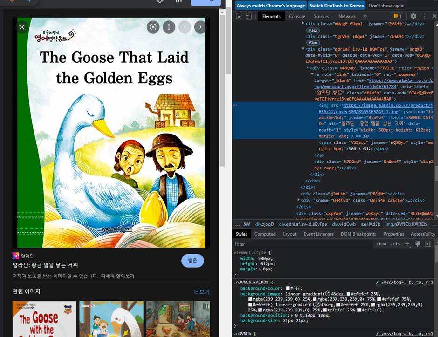The height and width of the screenshot is (337, 438).
Task: Select the div.qdnLaf.isv-id.b0vFpe breadcrumb
Action: [302, 224]
